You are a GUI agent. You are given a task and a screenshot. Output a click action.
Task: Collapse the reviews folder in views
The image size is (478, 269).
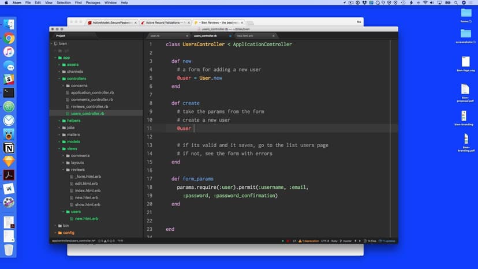77,170
